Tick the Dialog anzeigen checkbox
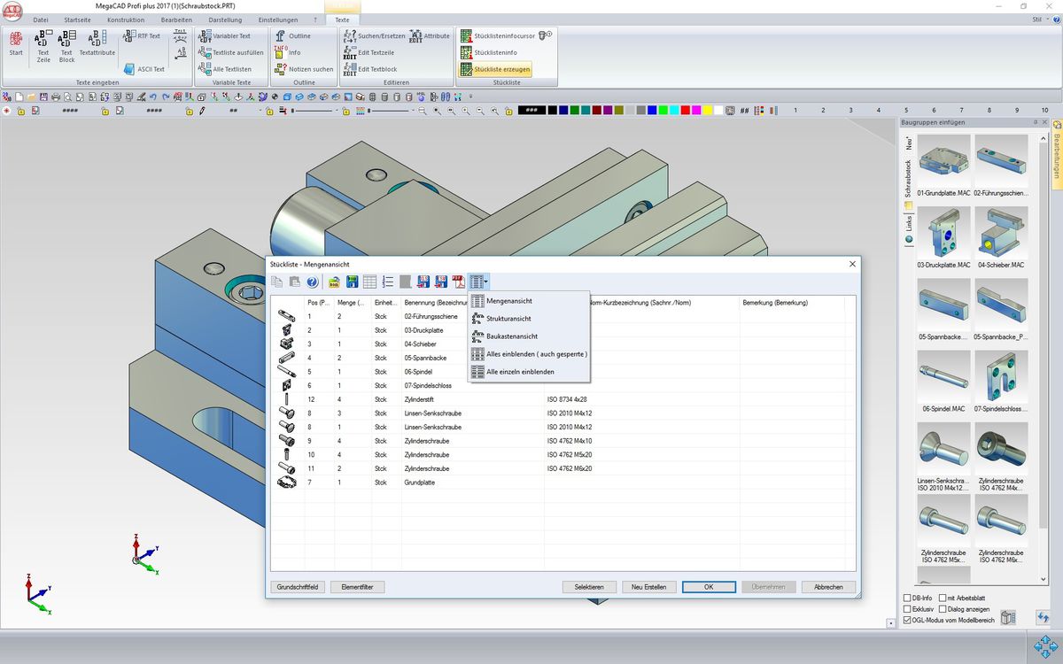The image size is (1063, 664). coord(942,609)
